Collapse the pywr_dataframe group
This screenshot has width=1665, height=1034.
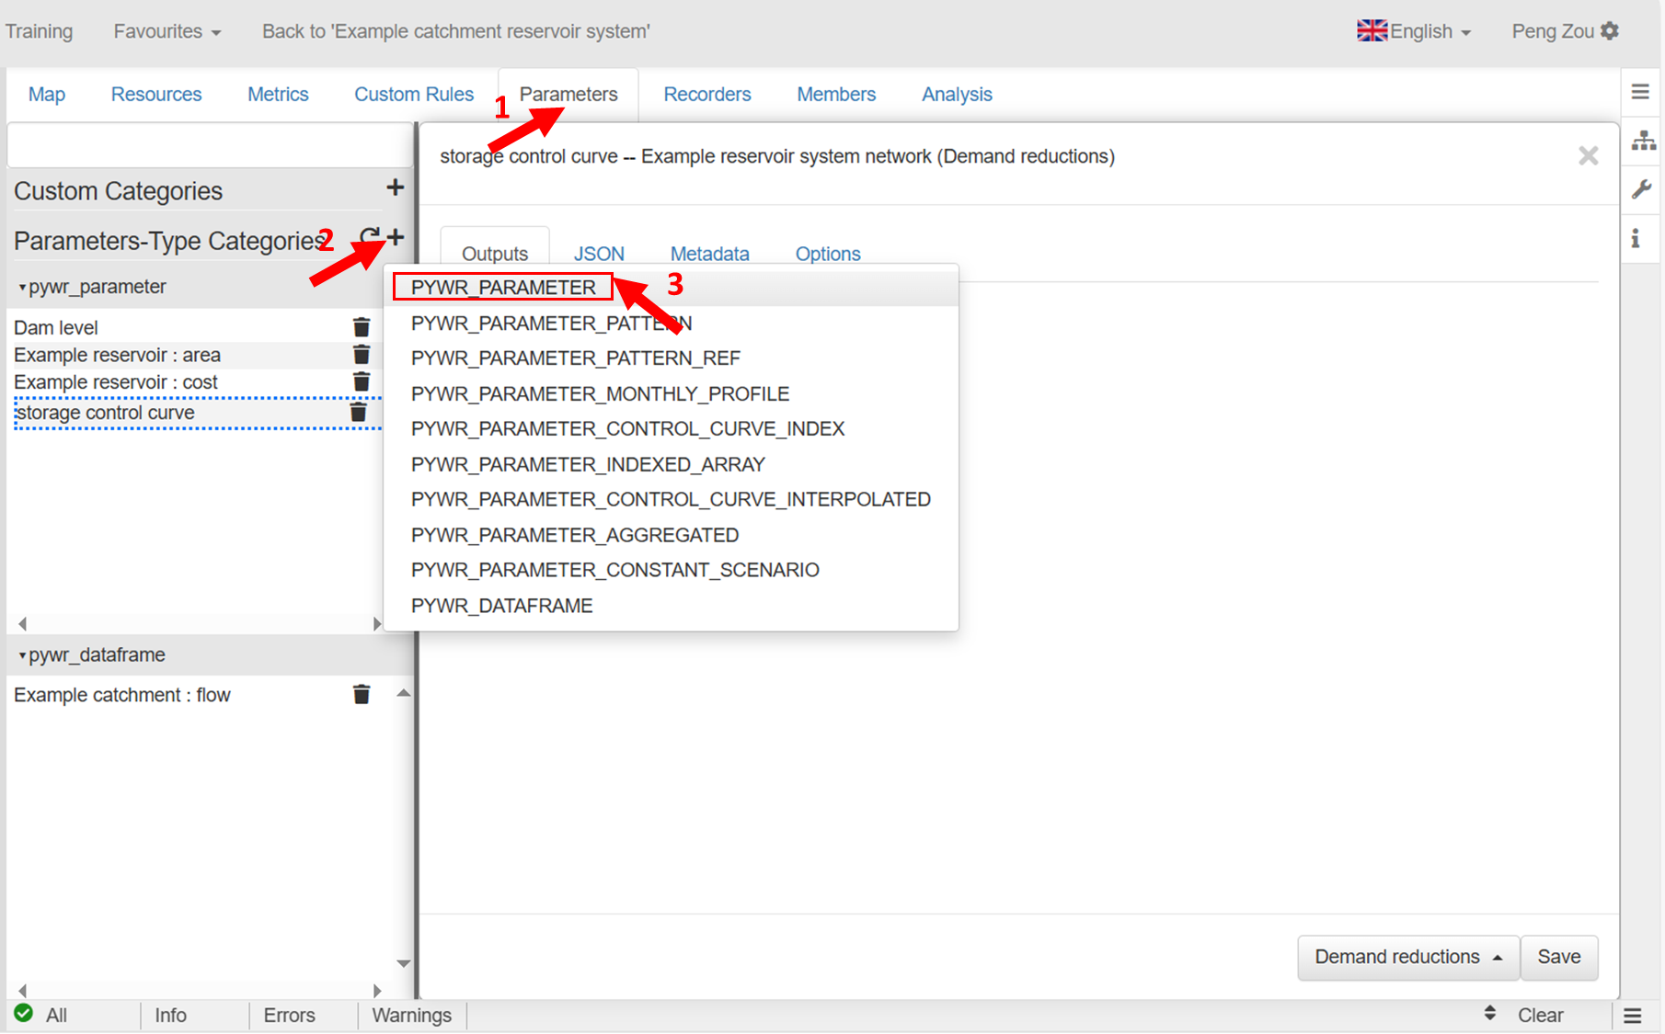click(x=22, y=655)
